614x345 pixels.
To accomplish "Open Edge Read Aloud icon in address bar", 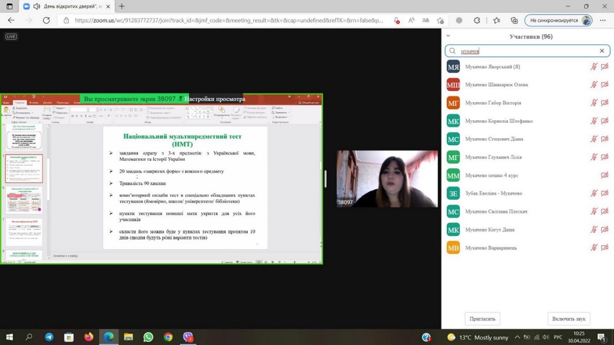I will [411, 20].
